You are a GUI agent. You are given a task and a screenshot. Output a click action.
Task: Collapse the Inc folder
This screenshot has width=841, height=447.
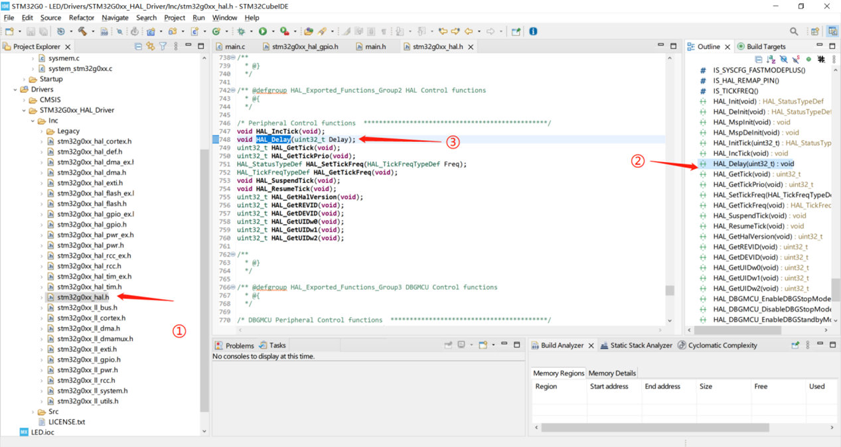pos(33,121)
